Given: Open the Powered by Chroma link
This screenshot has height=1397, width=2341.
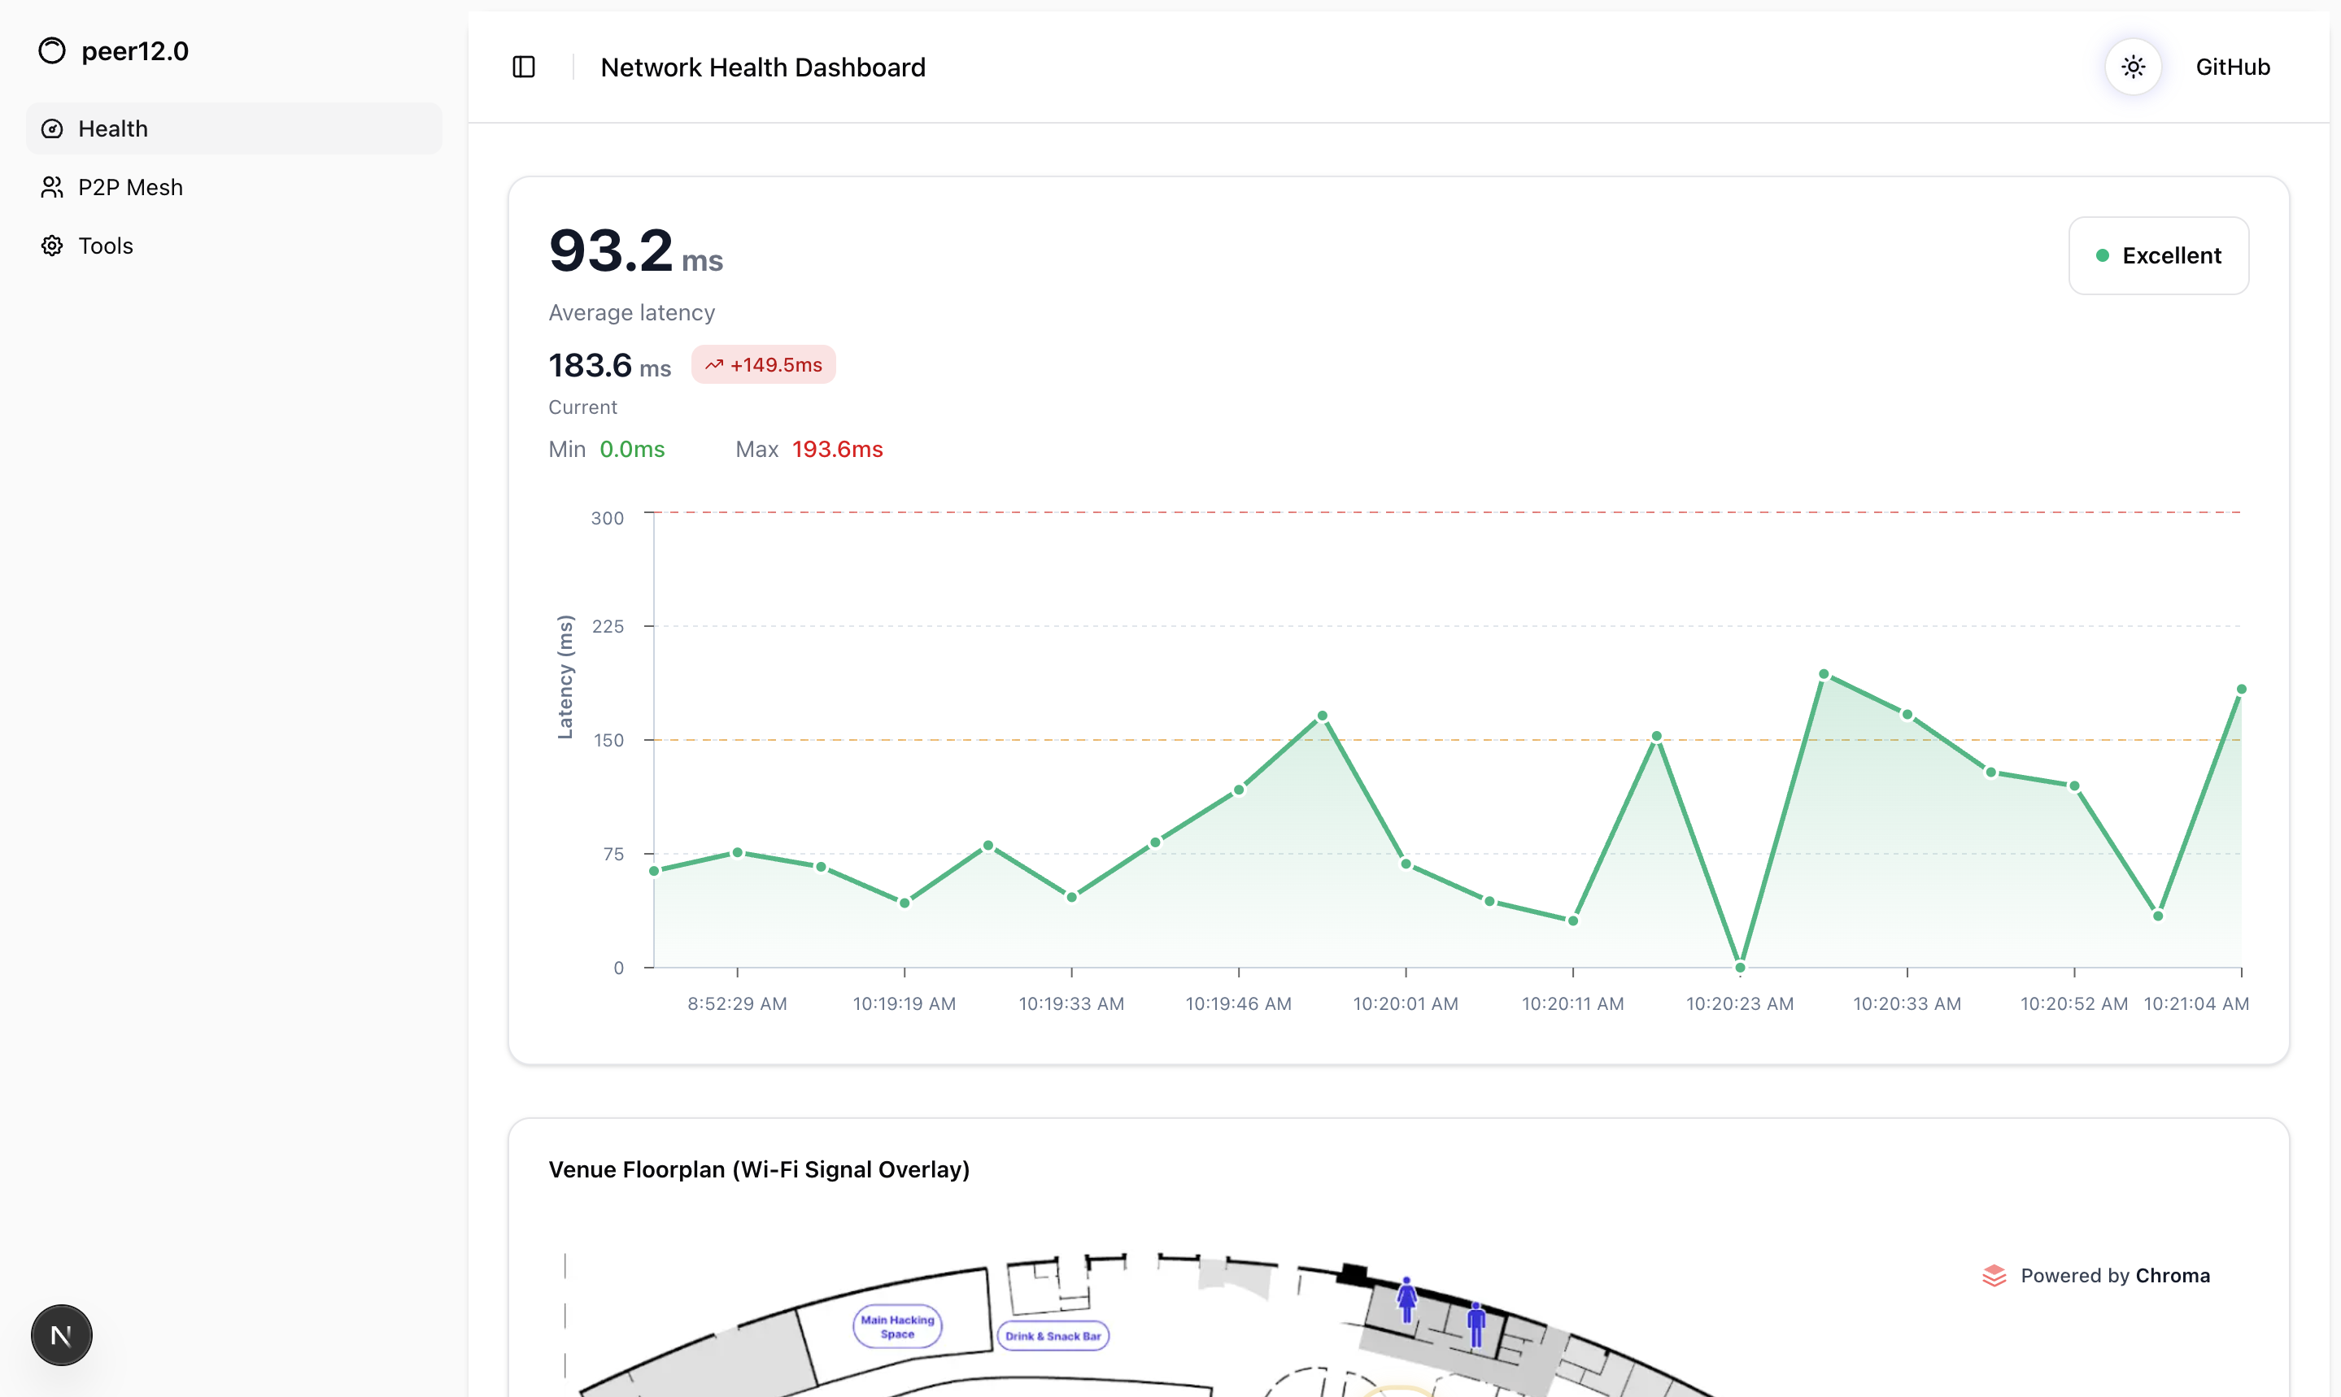Looking at the screenshot, I should point(2114,1276).
